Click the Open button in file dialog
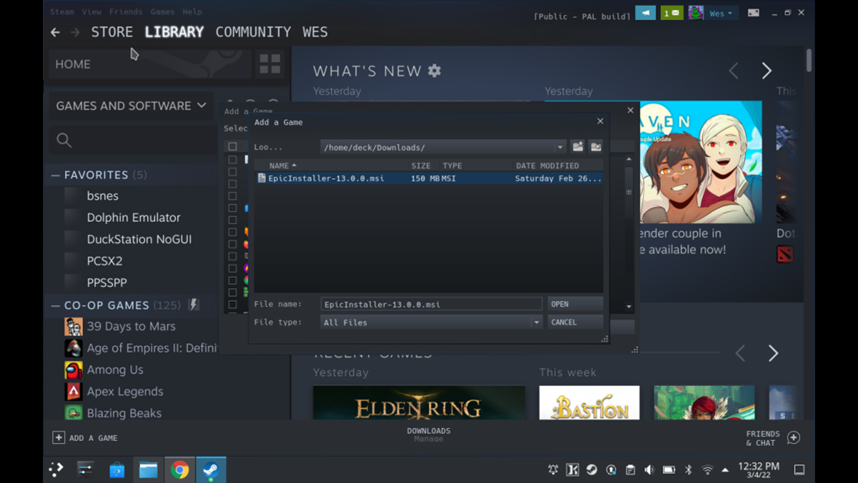The width and height of the screenshot is (858, 483). pyautogui.click(x=574, y=305)
